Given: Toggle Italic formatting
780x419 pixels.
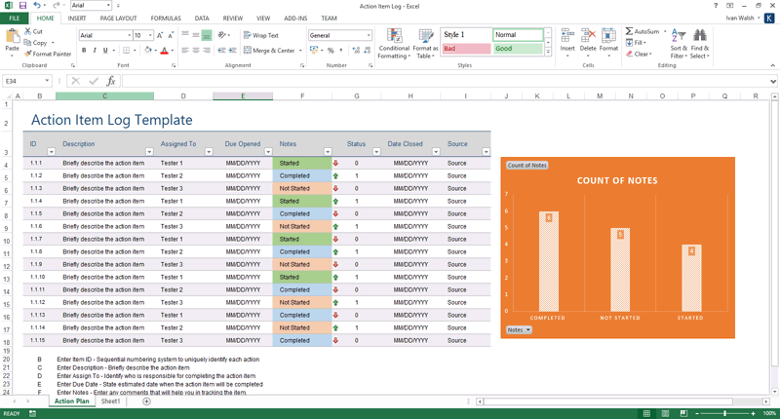Looking at the screenshot, I should (x=96, y=51).
